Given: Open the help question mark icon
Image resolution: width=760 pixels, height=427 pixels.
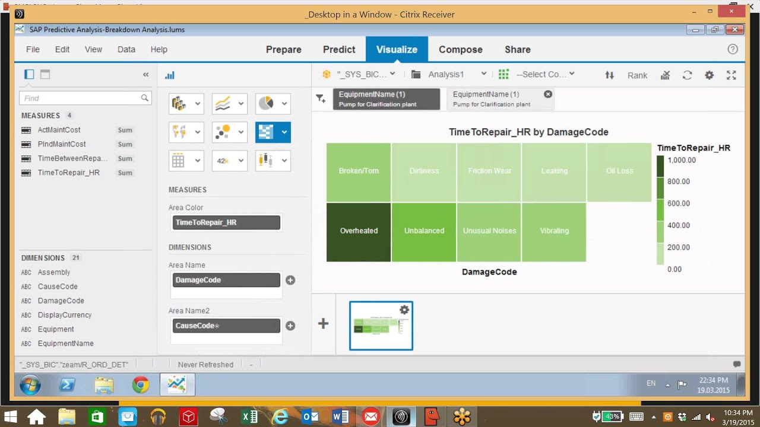Looking at the screenshot, I should [733, 50].
